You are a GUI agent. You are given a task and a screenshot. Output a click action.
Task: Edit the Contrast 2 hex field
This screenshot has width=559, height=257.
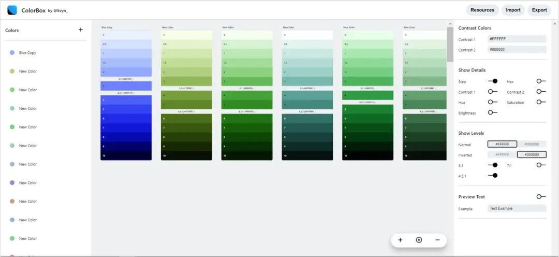[x=517, y=50]
